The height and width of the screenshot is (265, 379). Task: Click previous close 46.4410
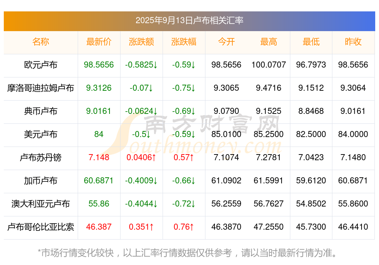tap(353, 227)
